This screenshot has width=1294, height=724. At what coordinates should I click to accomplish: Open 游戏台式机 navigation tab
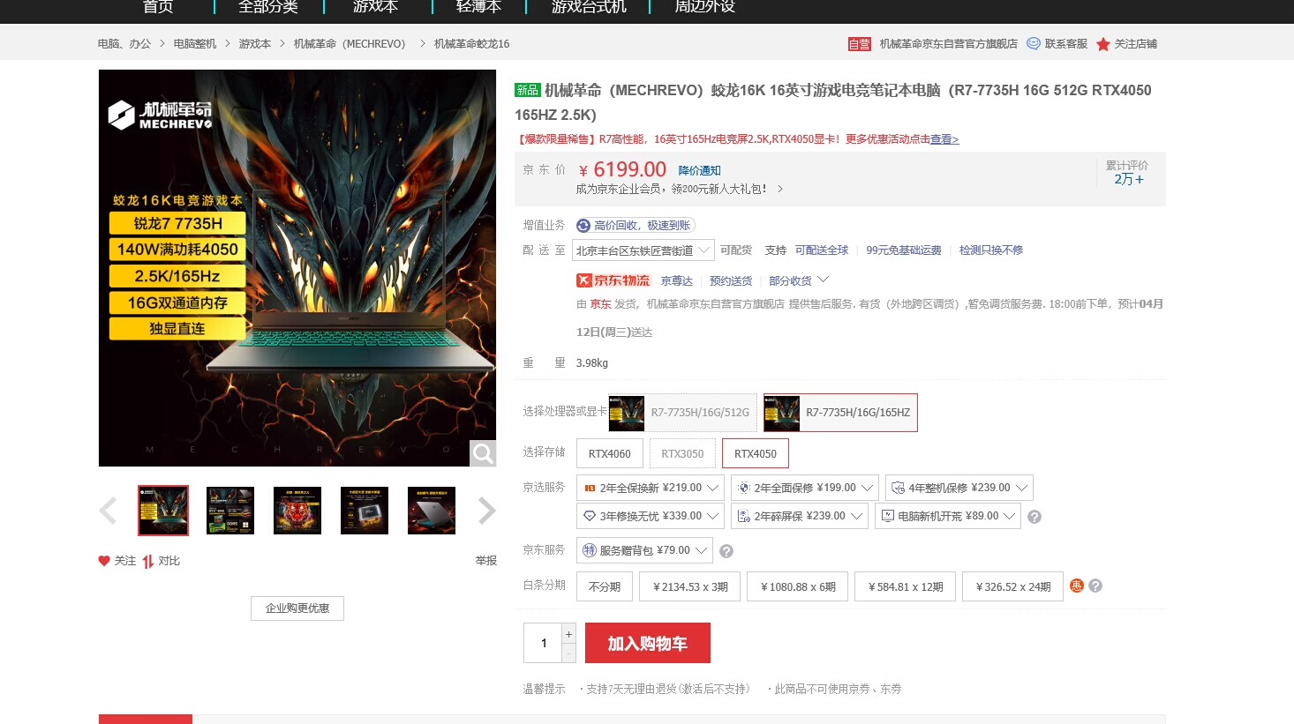pyautogui.click(x=589, y=7)
